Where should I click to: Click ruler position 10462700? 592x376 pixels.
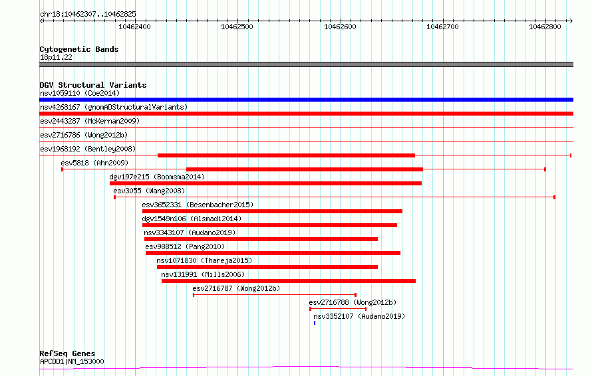pyautogui.click(x=442, y=27)
